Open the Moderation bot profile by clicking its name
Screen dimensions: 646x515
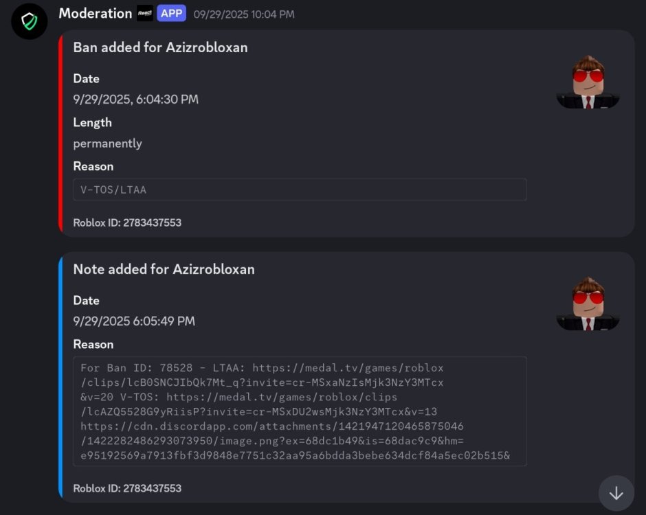(95, 13)
